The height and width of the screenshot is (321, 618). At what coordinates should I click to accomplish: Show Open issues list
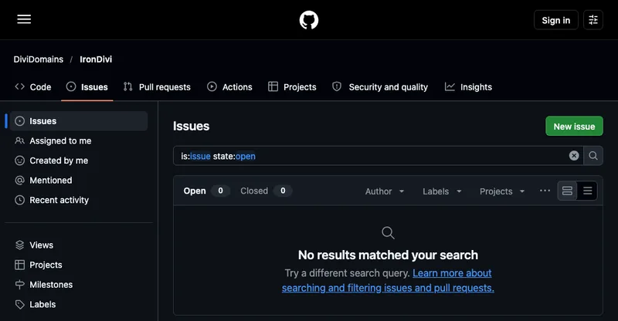[x=206, y=191]
